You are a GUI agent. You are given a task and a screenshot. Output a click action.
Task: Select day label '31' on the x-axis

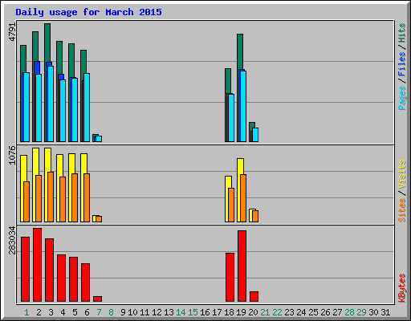385,312
